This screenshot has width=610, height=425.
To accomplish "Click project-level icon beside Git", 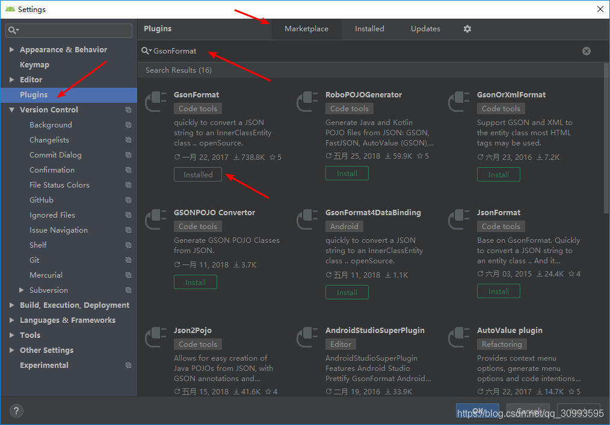I will coord(128,260).
